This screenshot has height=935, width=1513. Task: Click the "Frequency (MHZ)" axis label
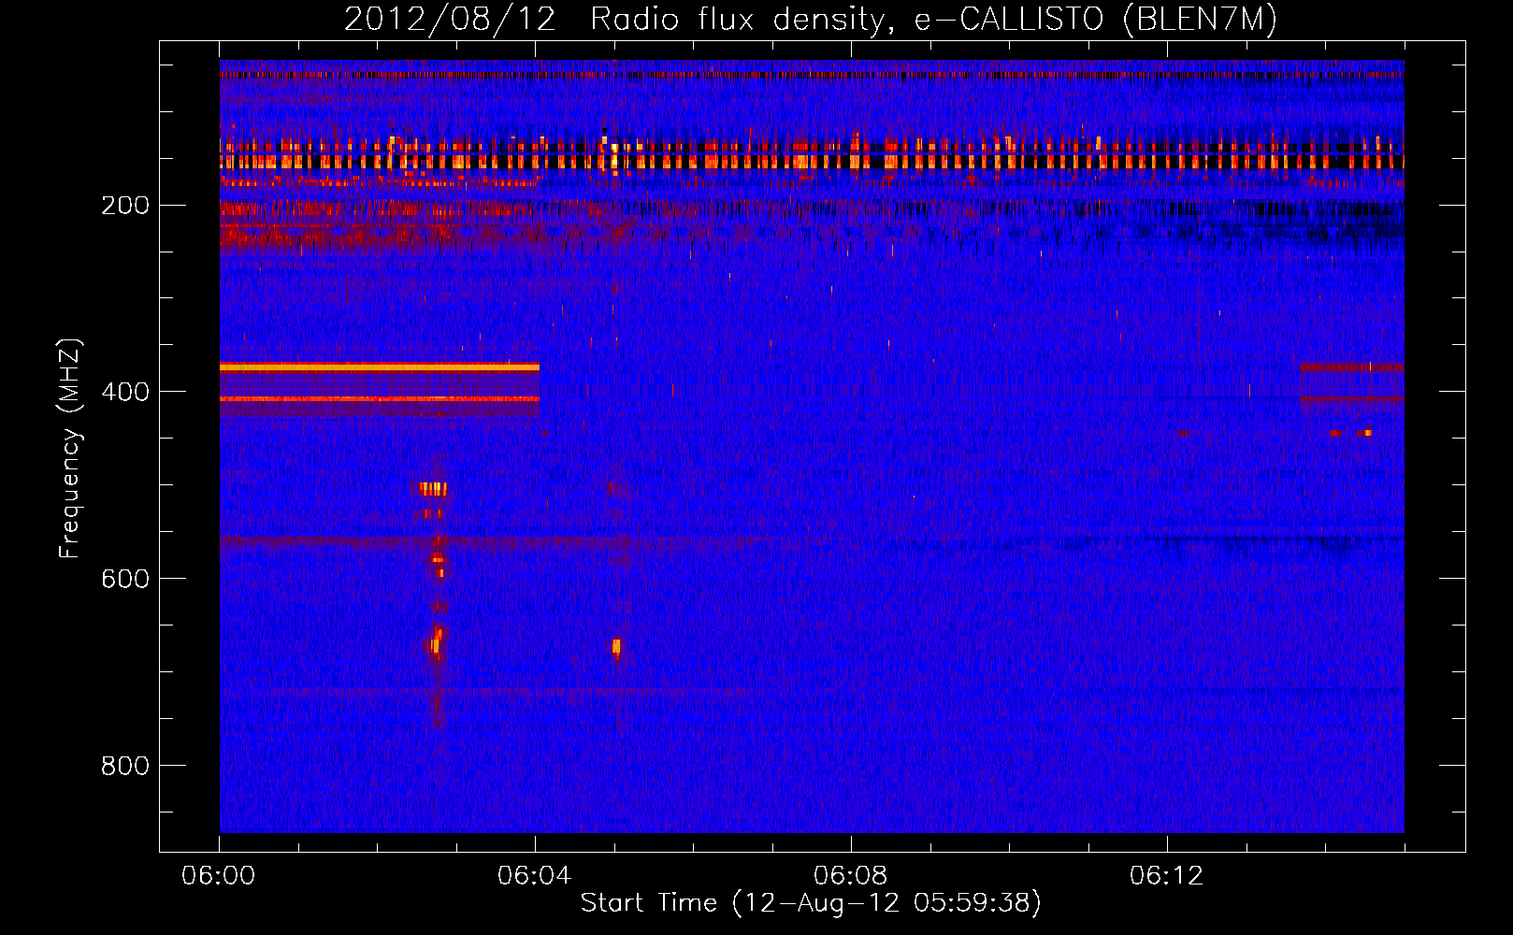click(x=70, y=449)
